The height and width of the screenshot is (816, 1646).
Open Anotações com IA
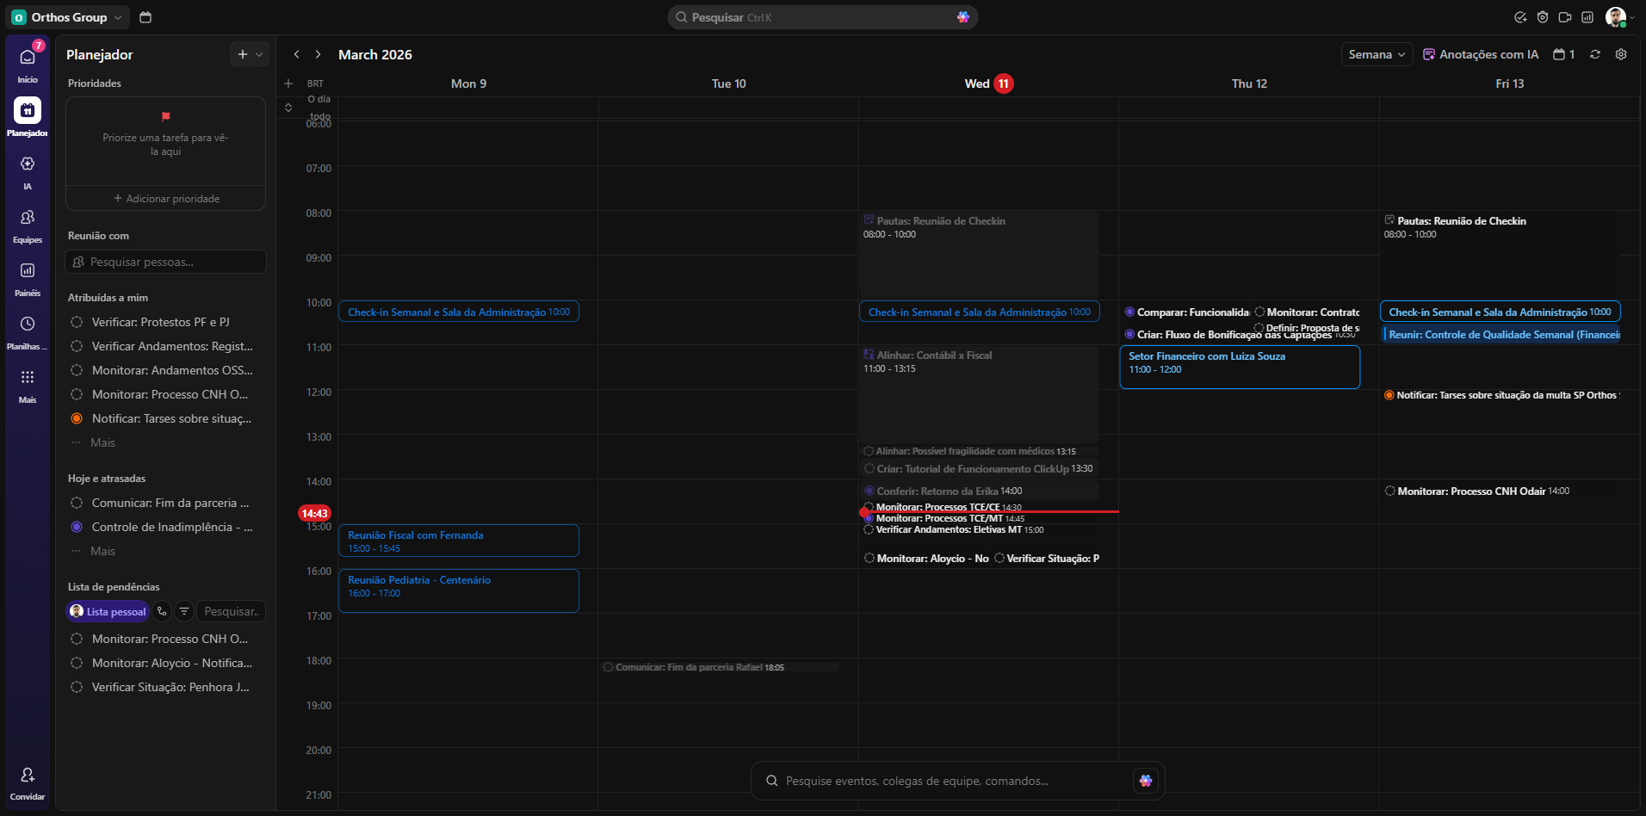1481,54
